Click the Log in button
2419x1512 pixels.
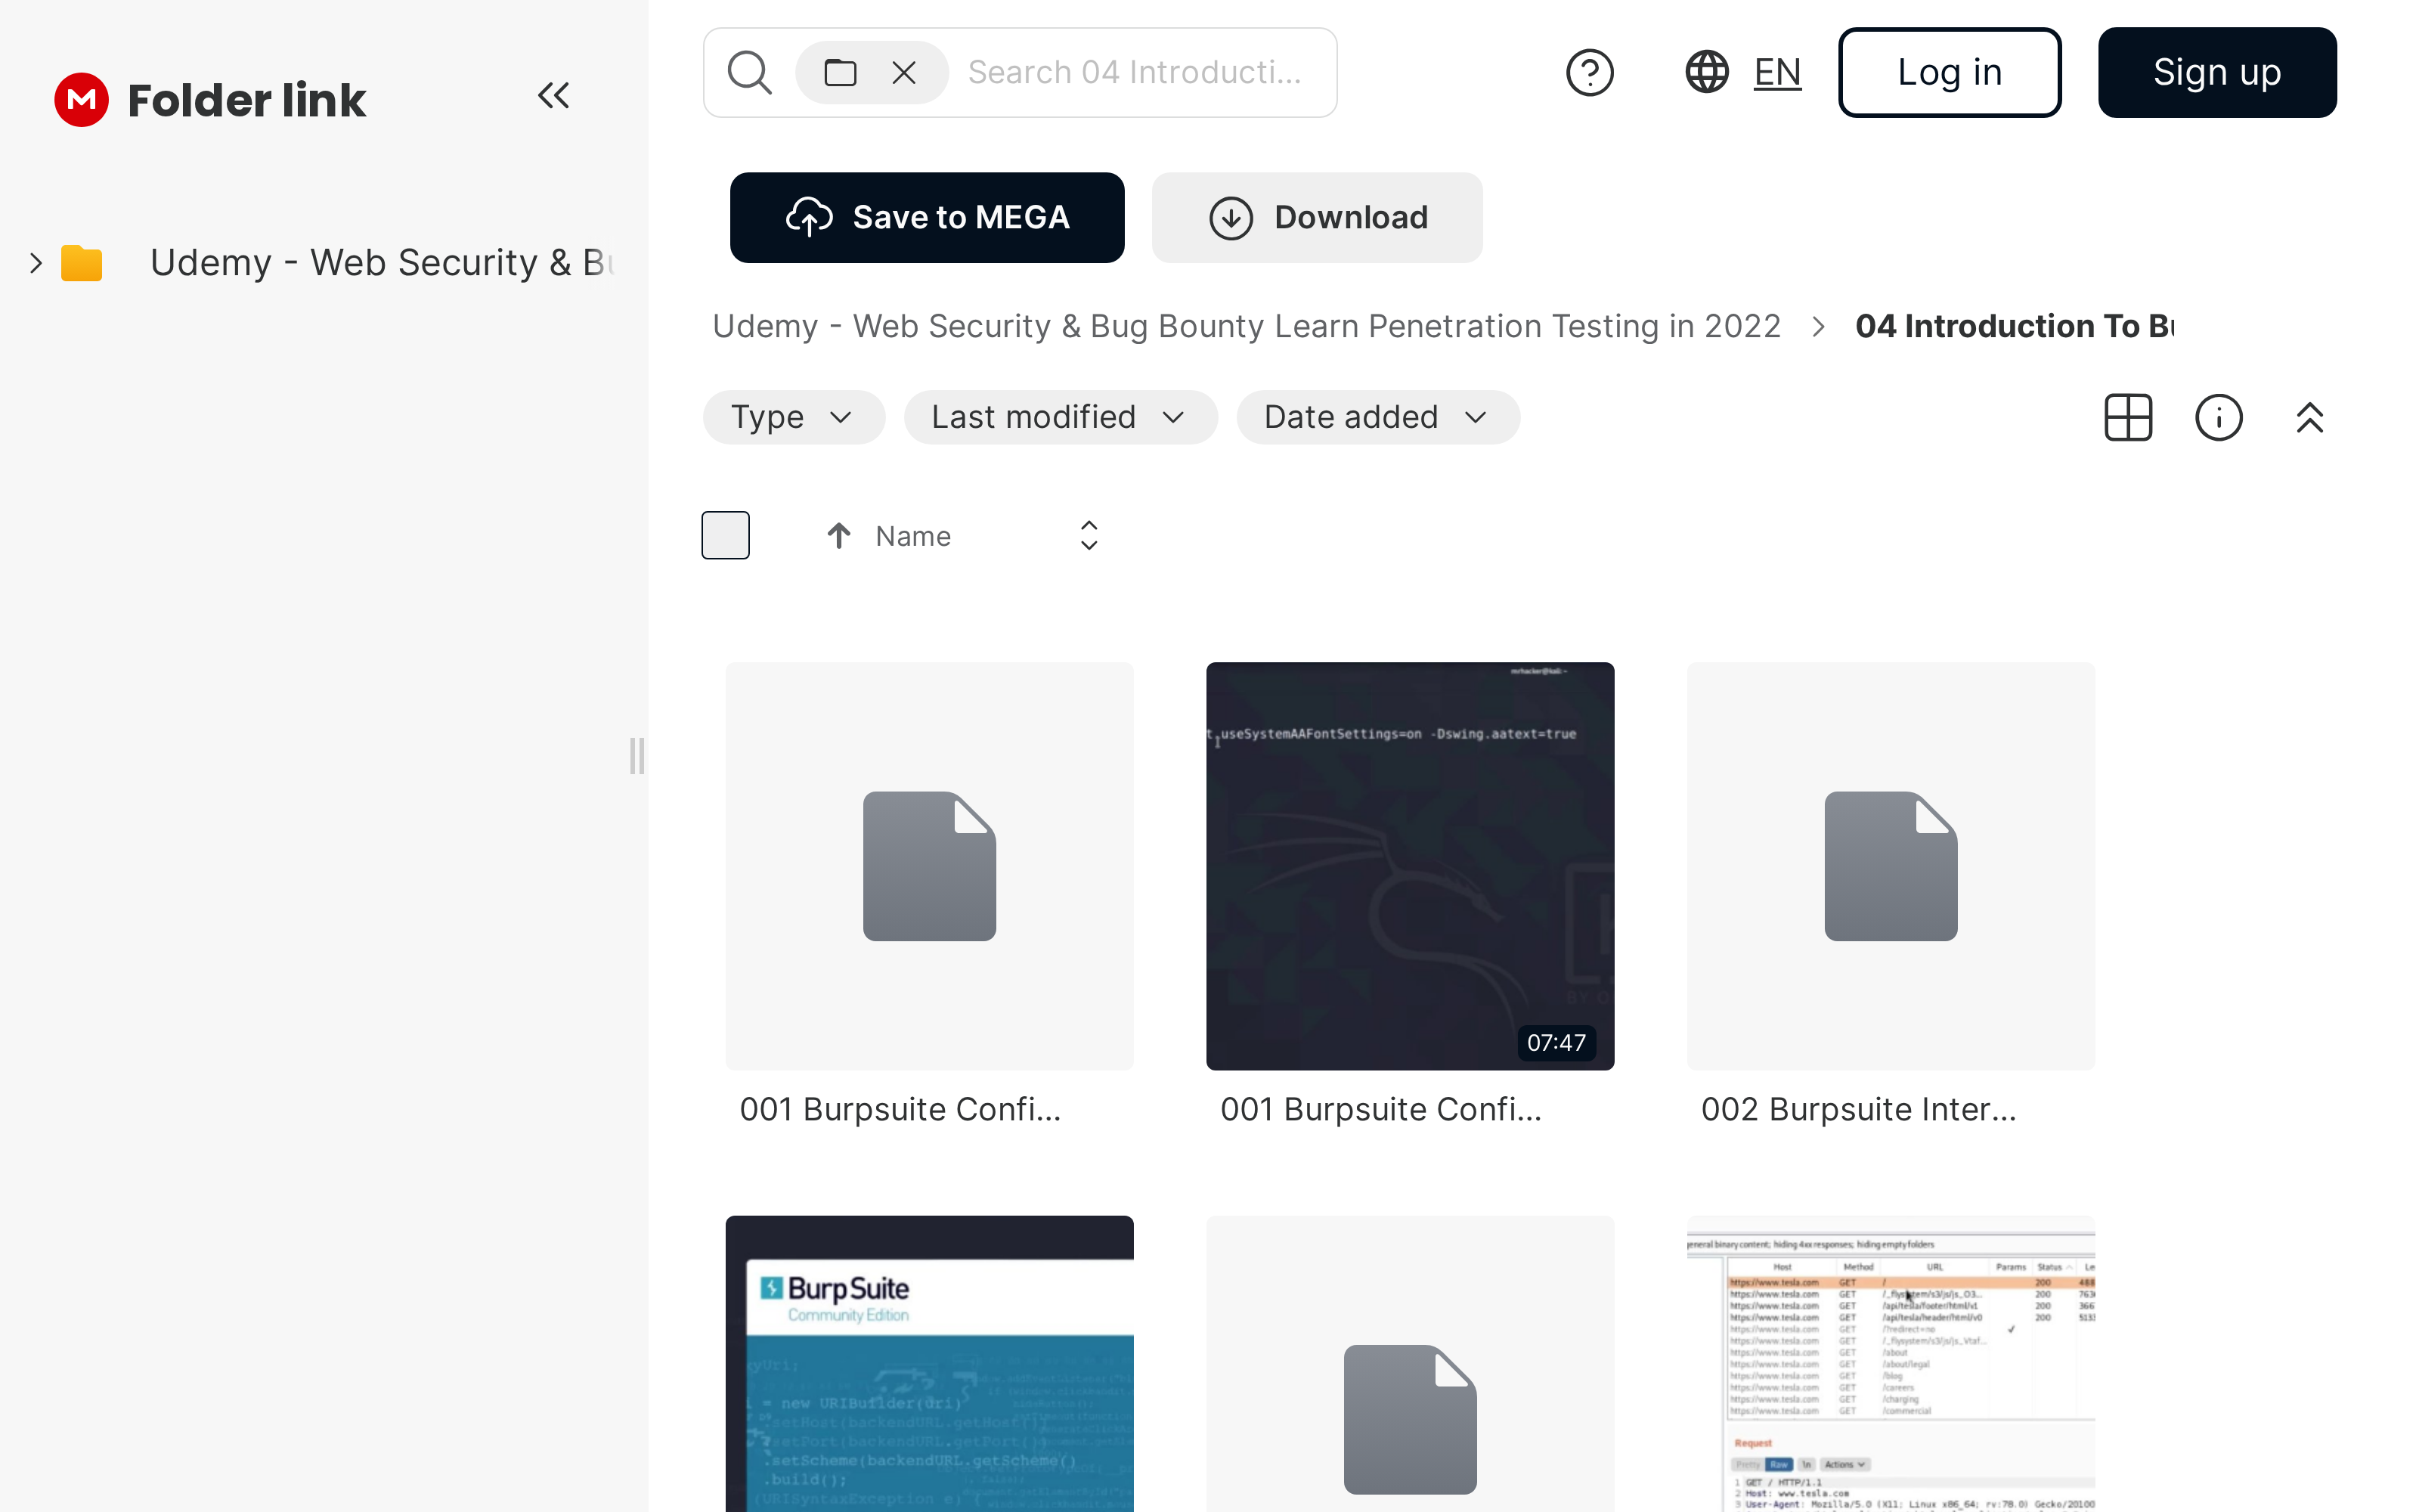pyautogui.click(x=1950, y=72)
